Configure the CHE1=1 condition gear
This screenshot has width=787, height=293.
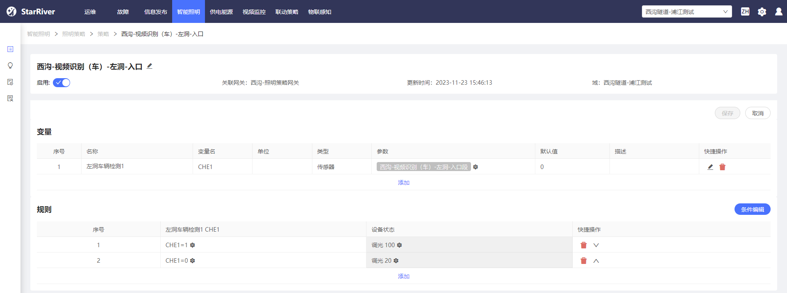tap(193, 245)
